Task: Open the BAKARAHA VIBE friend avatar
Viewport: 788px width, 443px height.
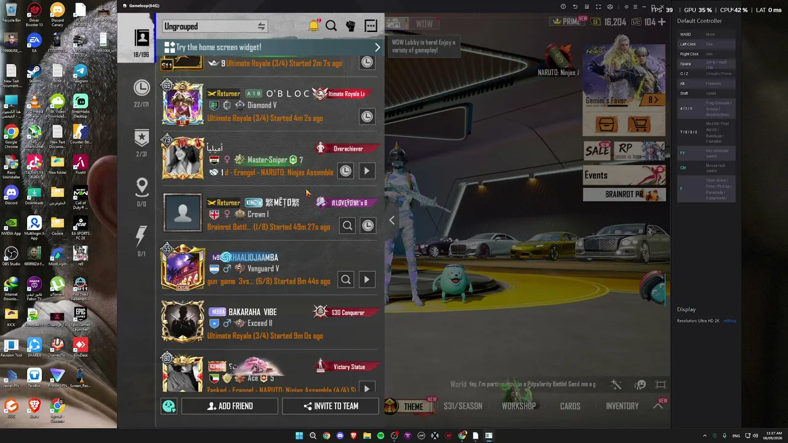Action: coord(182,321)
